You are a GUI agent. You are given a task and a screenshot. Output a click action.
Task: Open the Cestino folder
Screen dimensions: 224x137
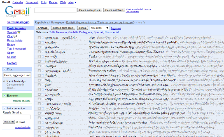12,57
